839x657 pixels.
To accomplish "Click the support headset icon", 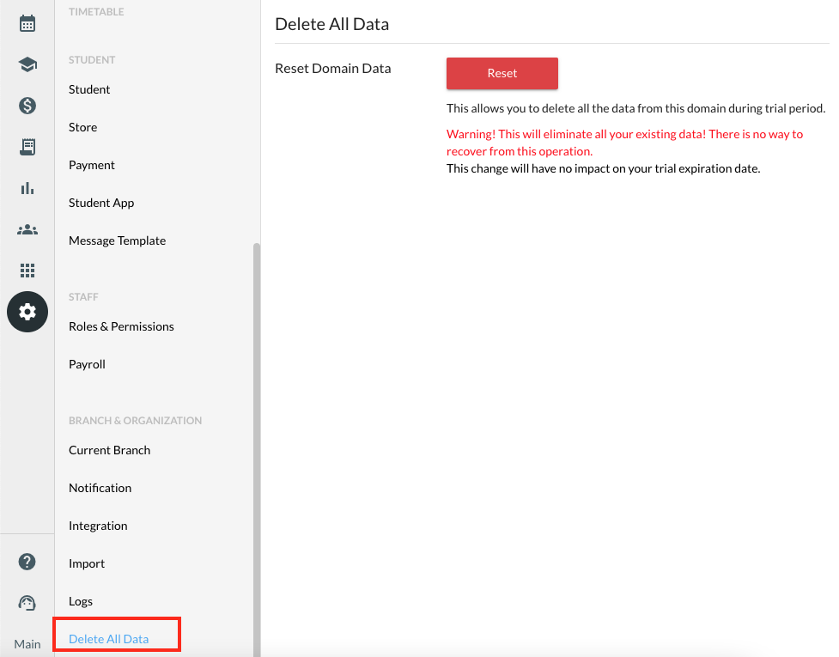I will tap(27, 603).
